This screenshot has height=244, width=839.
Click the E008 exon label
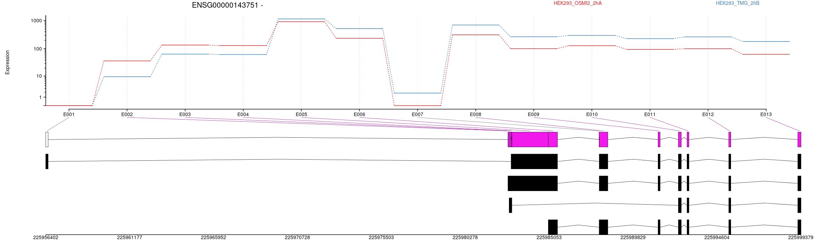coord(475,114)
